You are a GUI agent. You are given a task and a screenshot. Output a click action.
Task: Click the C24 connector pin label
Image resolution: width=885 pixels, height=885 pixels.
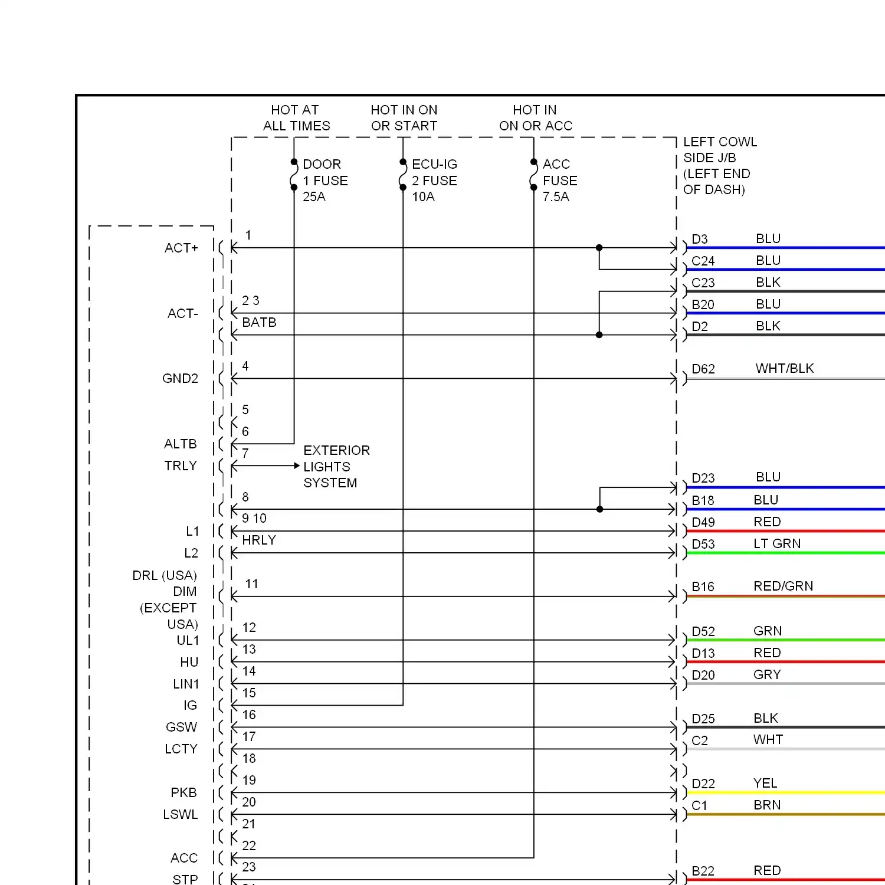pos(703,261)
